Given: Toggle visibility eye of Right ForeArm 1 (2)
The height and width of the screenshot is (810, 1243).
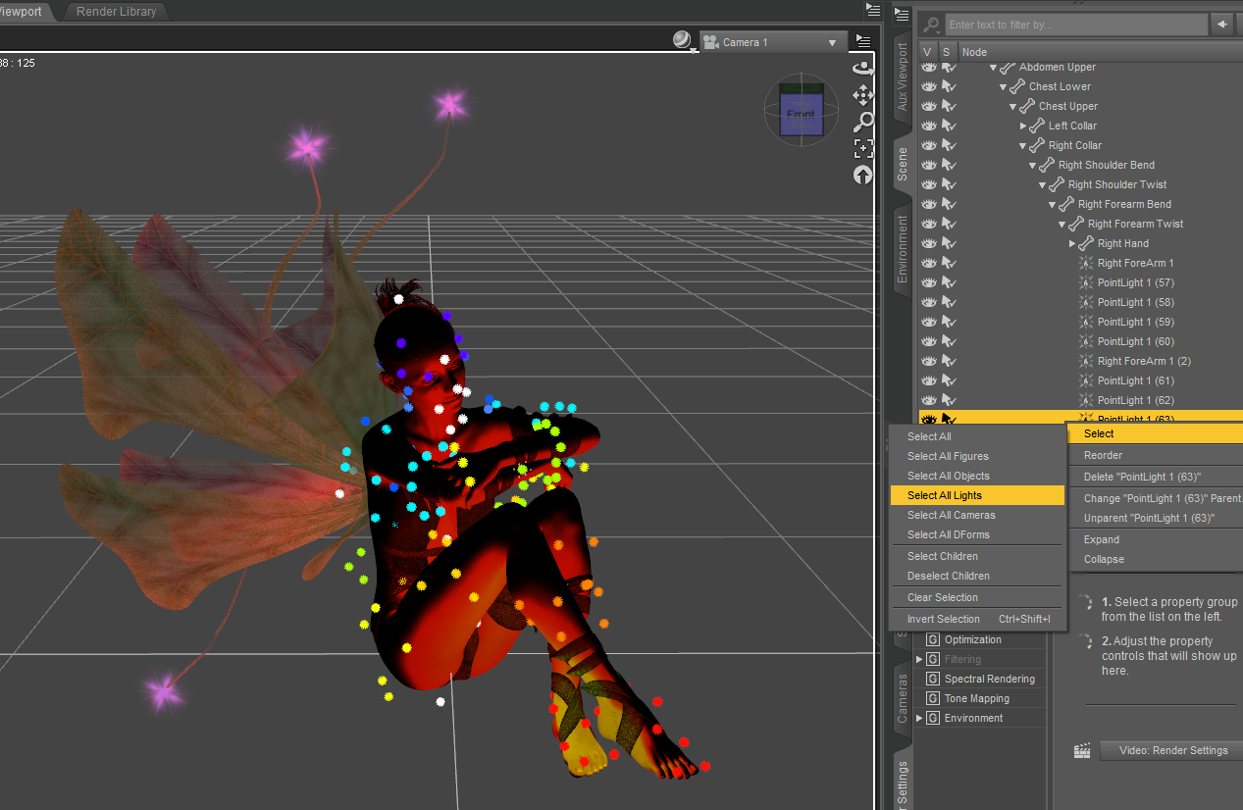Looking at the screenshot, I should pos(928,361).
